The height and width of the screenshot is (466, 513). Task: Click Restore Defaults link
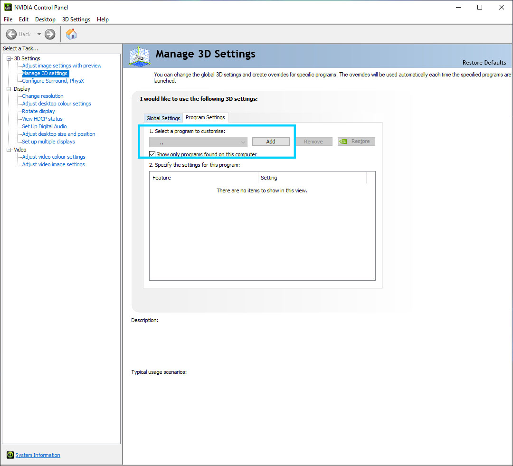(x=484, y=63)
